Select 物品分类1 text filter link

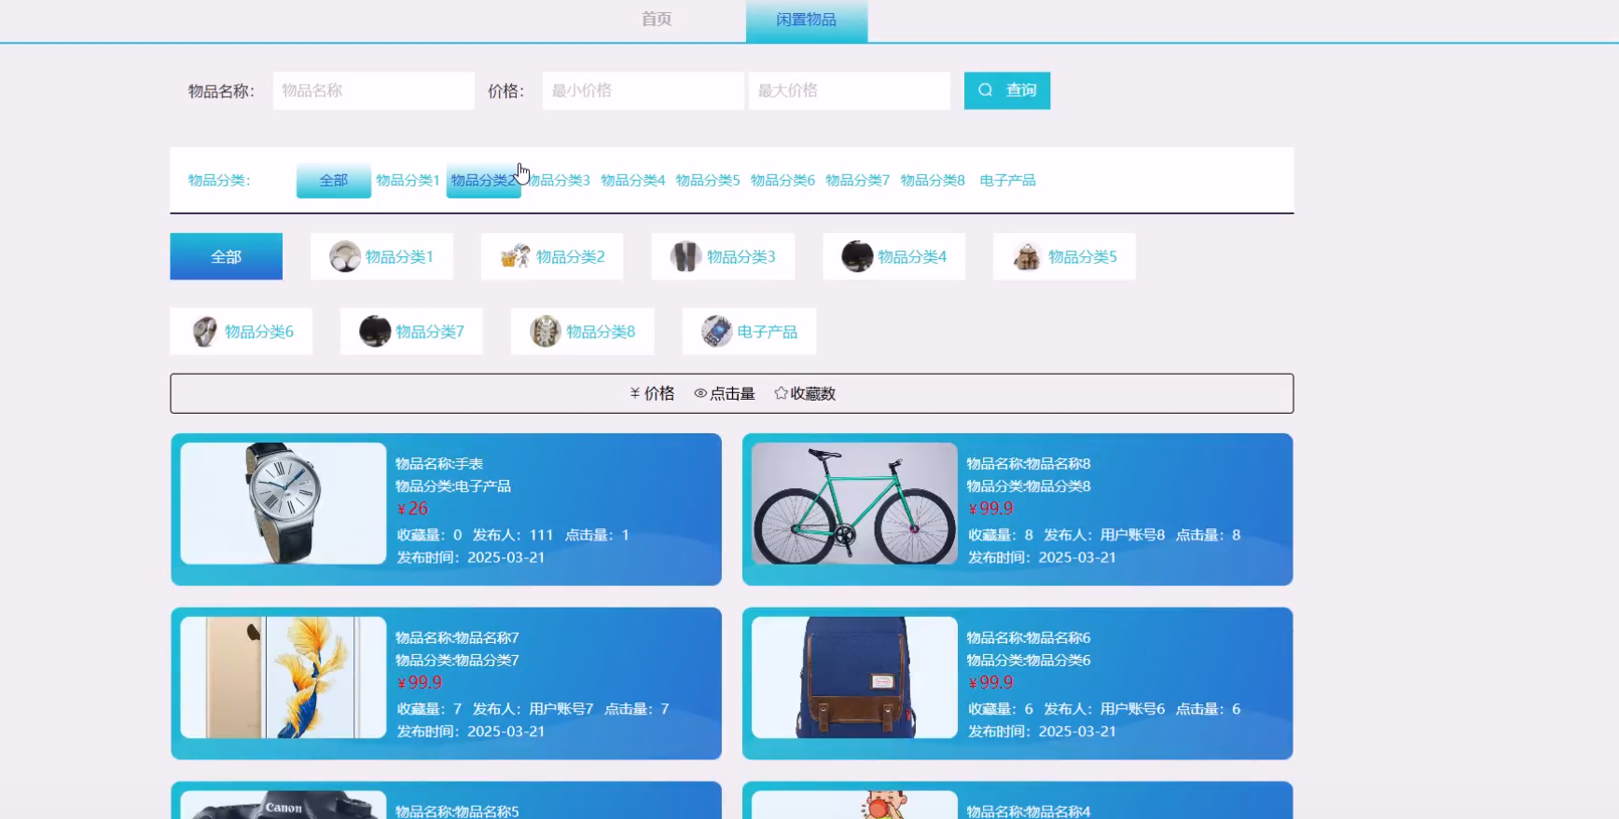[408, 181]
